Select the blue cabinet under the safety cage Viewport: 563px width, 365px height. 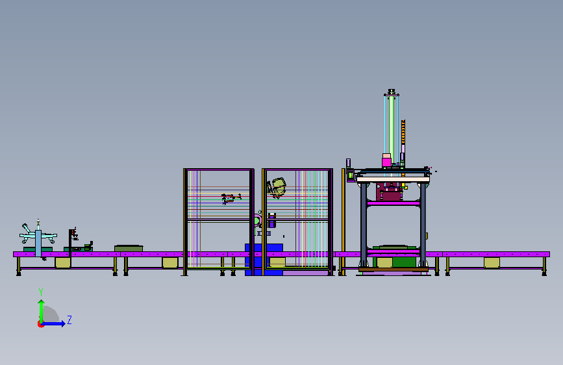pos(264,260)
